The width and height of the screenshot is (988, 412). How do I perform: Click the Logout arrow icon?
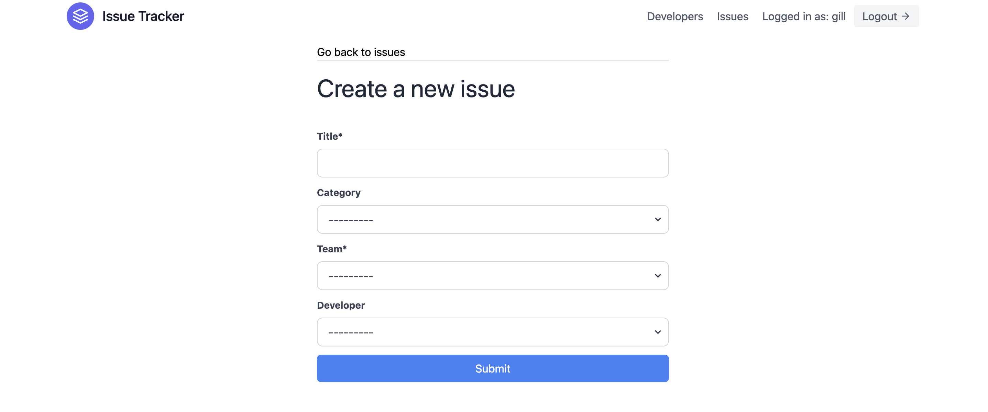(x=907, y=16)
